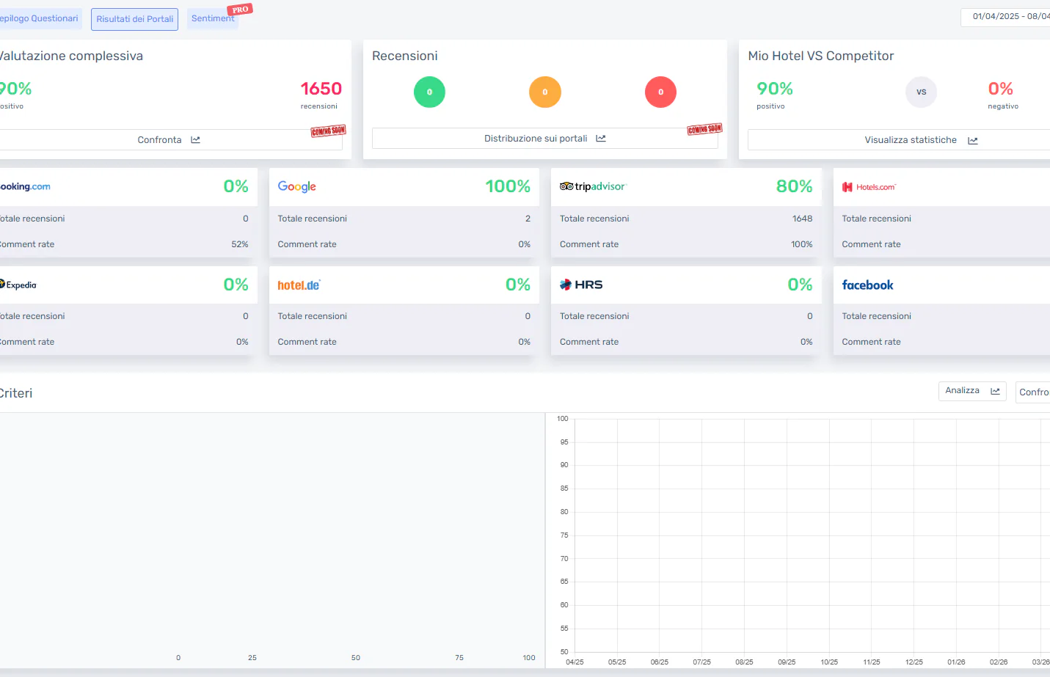Image resolution: width=1050 pixels, height=677 pixels.
Task: Click the Google logo on its portal card
Action: point(296,186)
